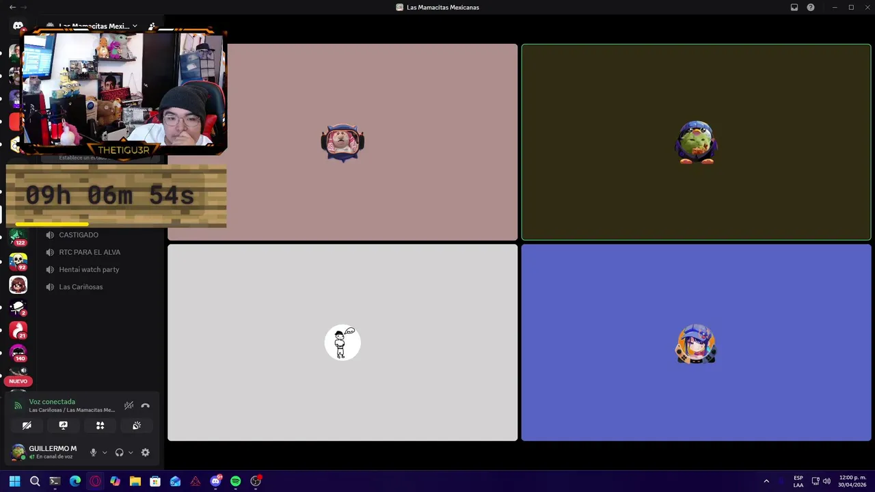Select the pink pig avatar video tile
The image size is (875, 492).
pyautogui.click(x=342, y=142)
